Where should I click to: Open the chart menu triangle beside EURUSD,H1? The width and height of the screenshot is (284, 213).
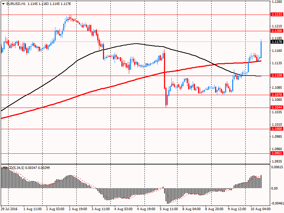4,4
